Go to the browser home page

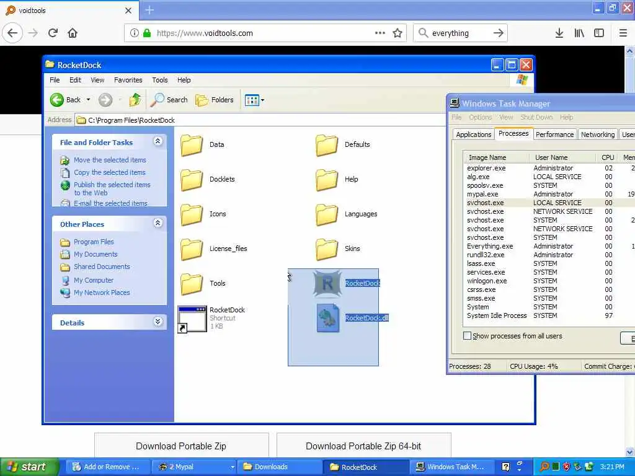pyautogui.click(x=73, y=33)
